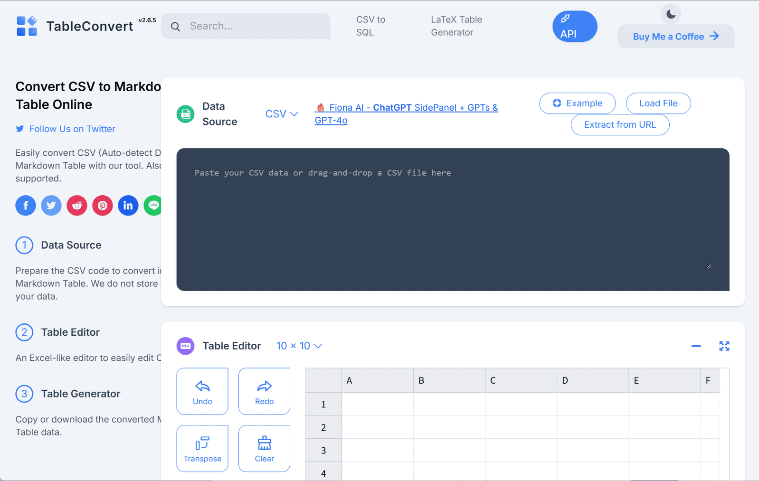
Task: Open LaTeX Table Generator menu item
Action: (456, 26)
